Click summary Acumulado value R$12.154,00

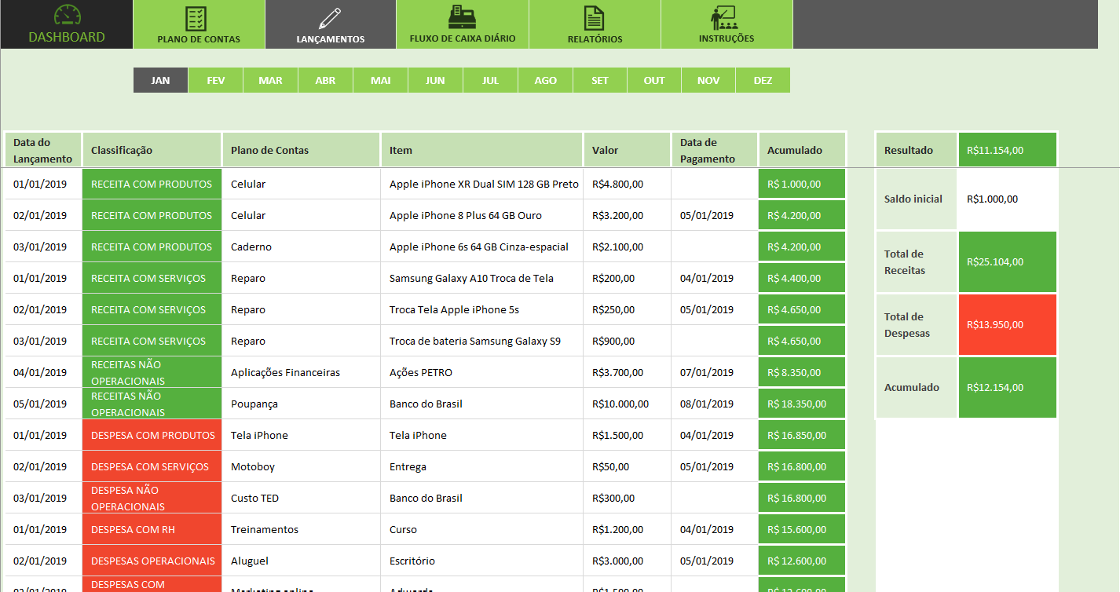pyautogui.click(x=1008, y=387)
